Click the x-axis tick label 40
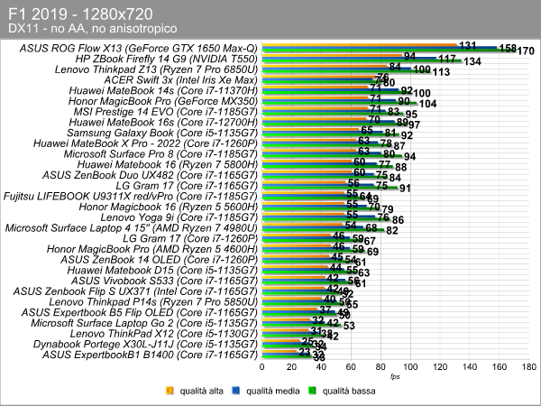The image size is (541, 406). click(321, 367)
